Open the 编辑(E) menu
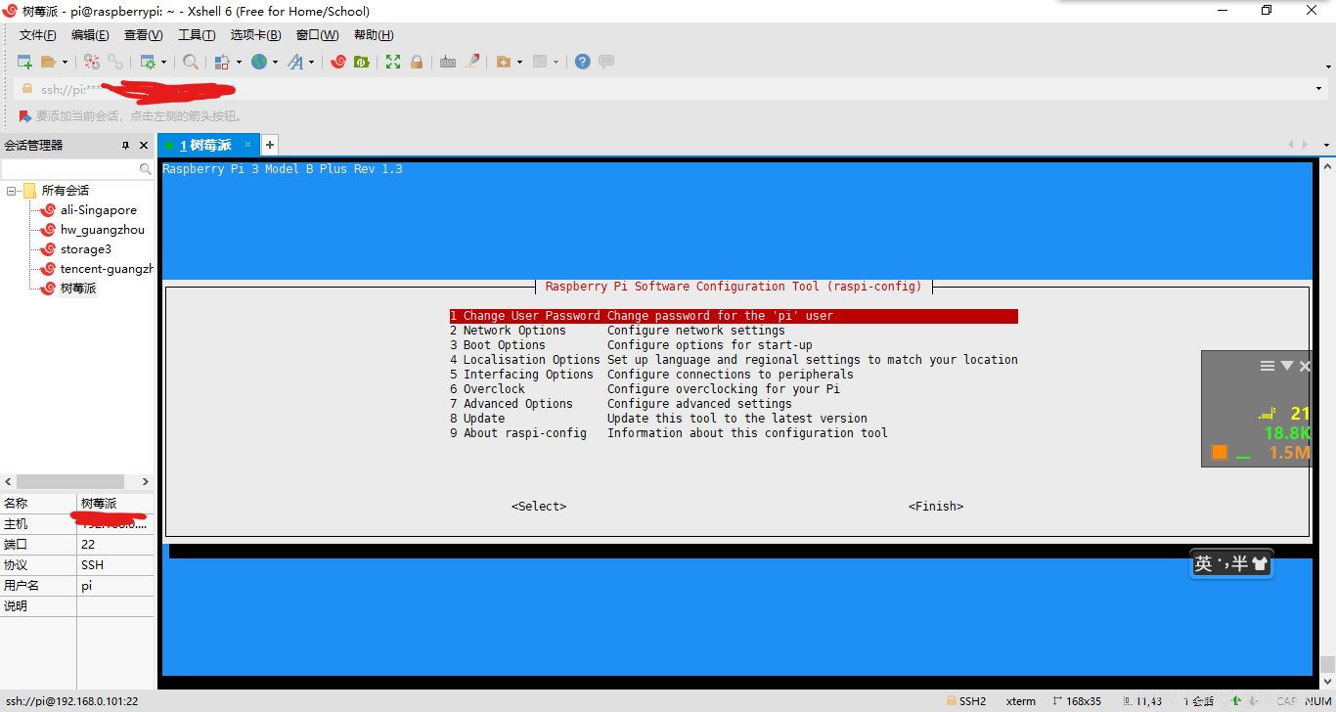Screen dimensions: 1336x712 (x=90, y=35)
